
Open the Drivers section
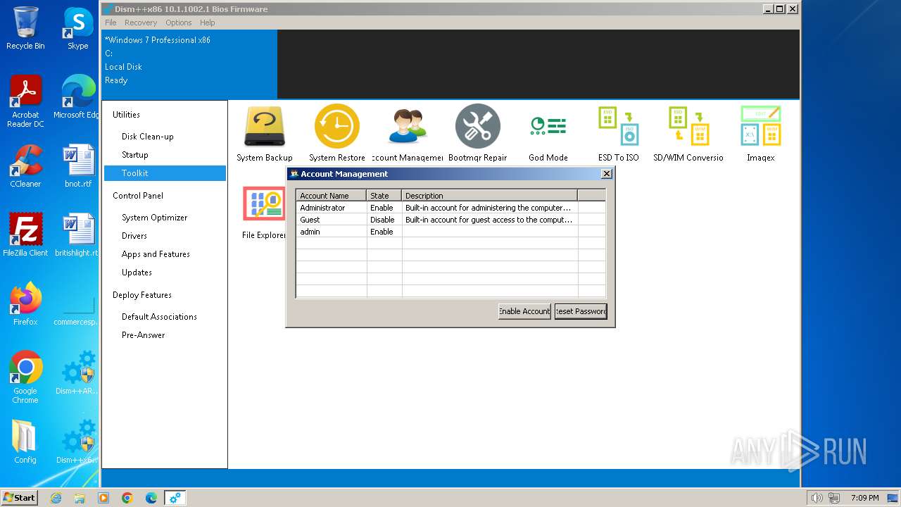tap(165, 236)
